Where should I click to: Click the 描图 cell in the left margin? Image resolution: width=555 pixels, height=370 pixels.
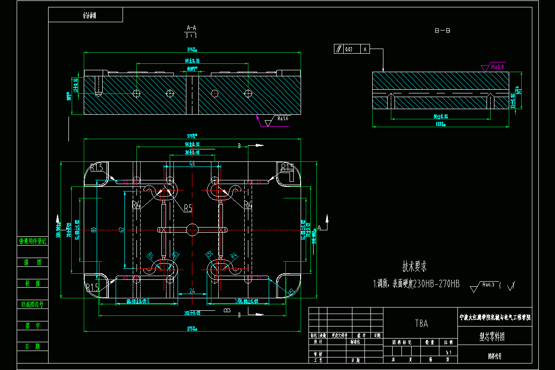[x=32, y=262]
